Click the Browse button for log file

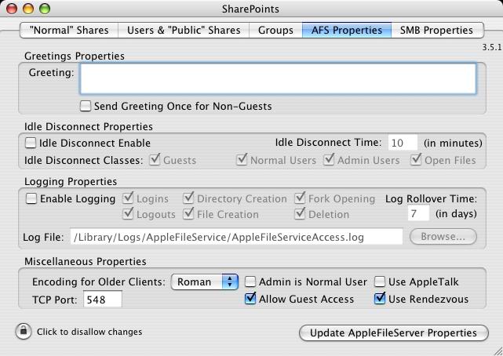[x=443, y=236]
